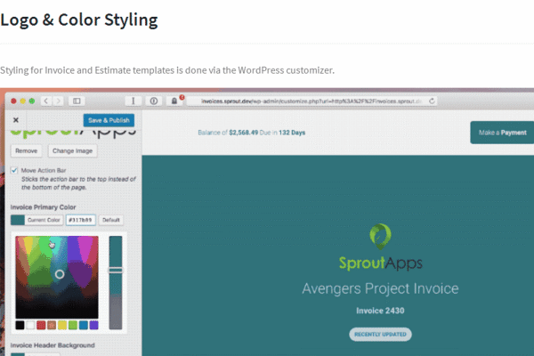The width and height of the screenshot is (534, 356).
Task: Click the browser back arrow
Action: click(46, 101)
